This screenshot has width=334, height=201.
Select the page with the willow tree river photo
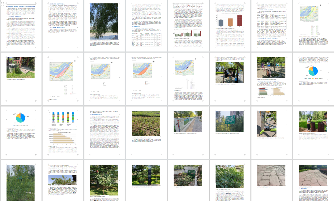point(104,26)
